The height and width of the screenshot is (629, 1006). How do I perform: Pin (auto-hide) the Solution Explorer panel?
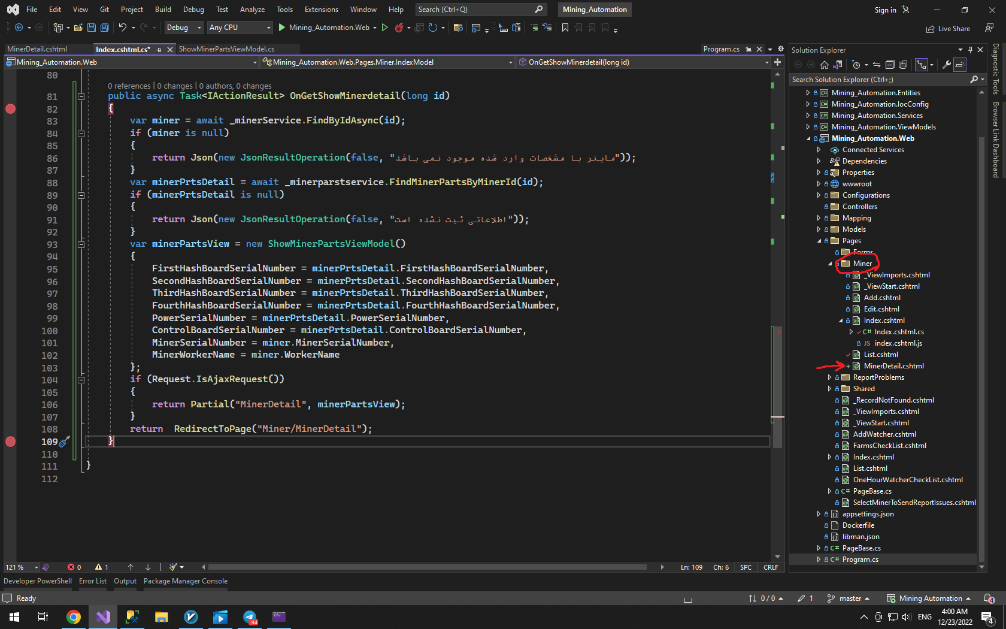970,50
